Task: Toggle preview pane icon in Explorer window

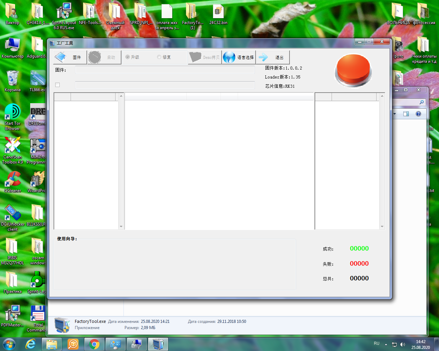Action: 406,114
